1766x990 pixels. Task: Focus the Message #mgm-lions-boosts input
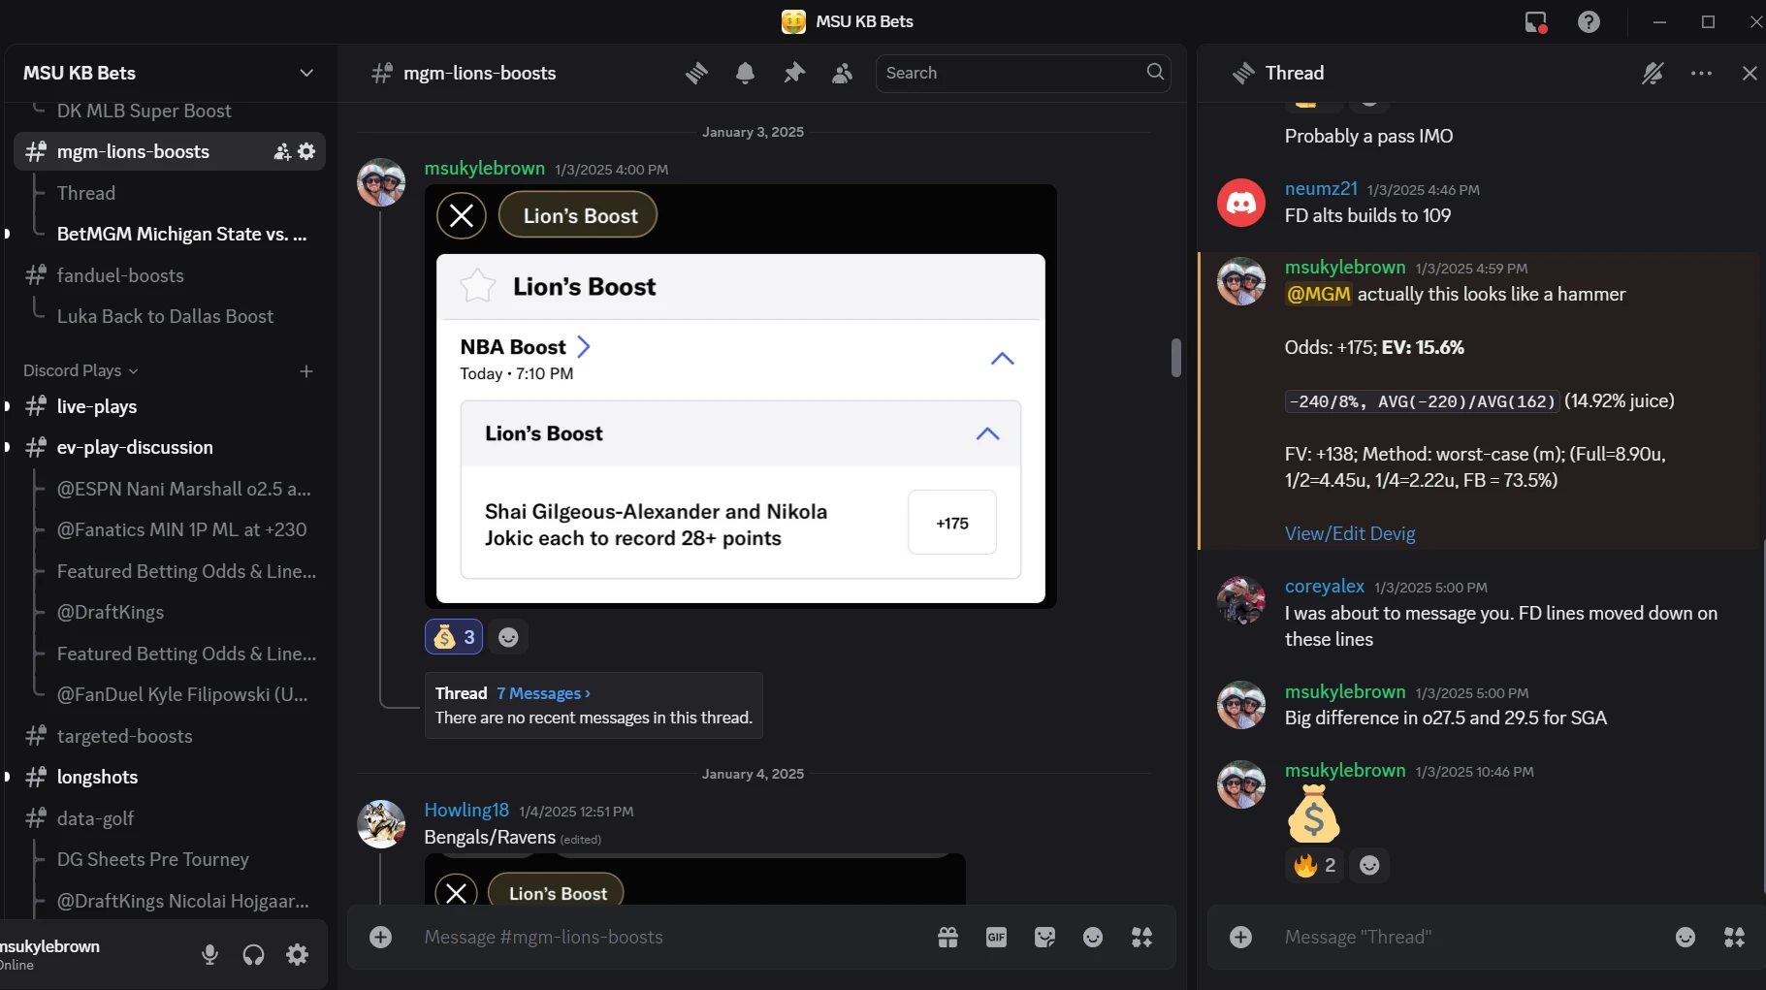click(x=669, y=937)
